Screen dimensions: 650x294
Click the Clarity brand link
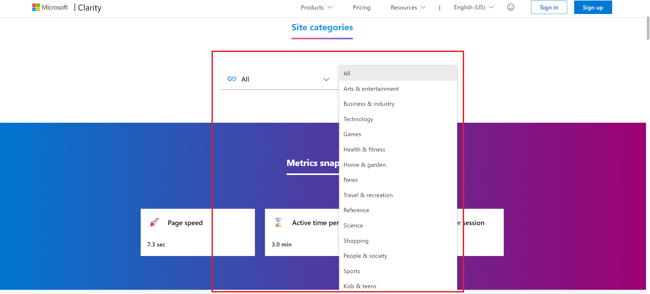[x=90, y=7]
